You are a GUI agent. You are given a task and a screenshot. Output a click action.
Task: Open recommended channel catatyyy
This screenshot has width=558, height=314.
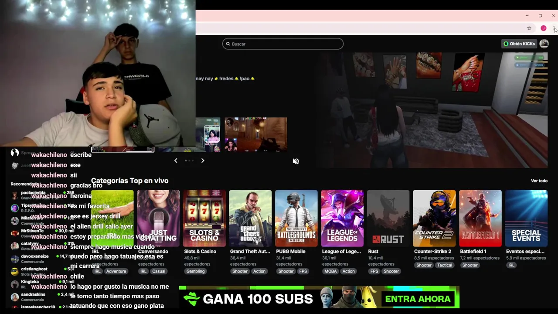pos(43,246)
